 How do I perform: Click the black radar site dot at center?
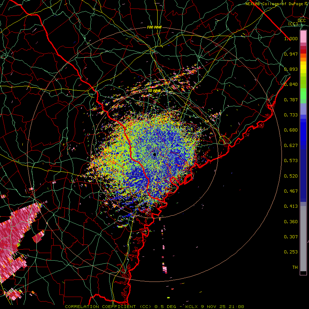pos(155,154)
